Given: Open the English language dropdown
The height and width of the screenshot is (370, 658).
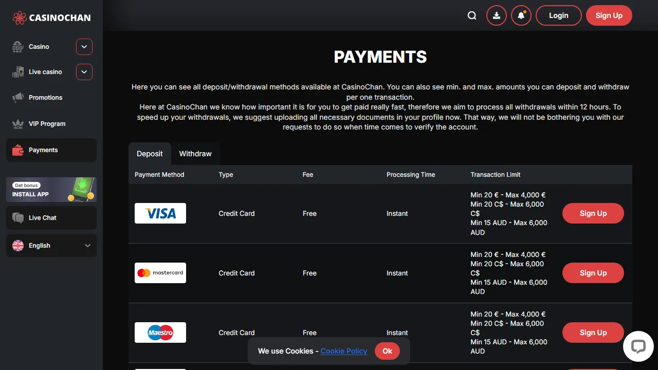Looking at the screenshot, I should pos(51,246).
